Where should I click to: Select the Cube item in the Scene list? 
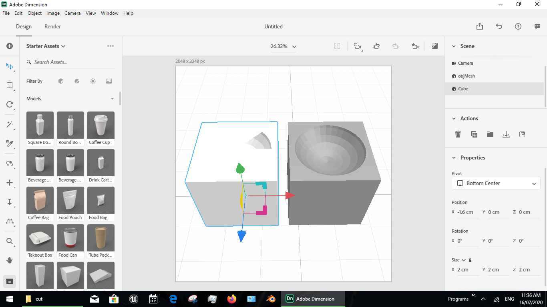pos(463,88)
